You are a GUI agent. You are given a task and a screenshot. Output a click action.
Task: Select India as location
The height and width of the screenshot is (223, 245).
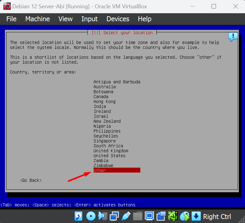117,106
